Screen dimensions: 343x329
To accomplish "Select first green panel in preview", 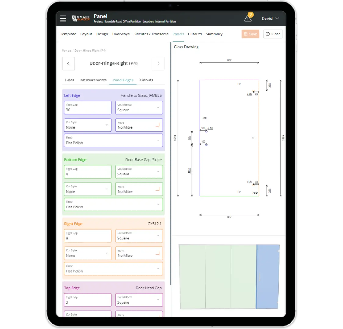I will [x=192, y=277].
